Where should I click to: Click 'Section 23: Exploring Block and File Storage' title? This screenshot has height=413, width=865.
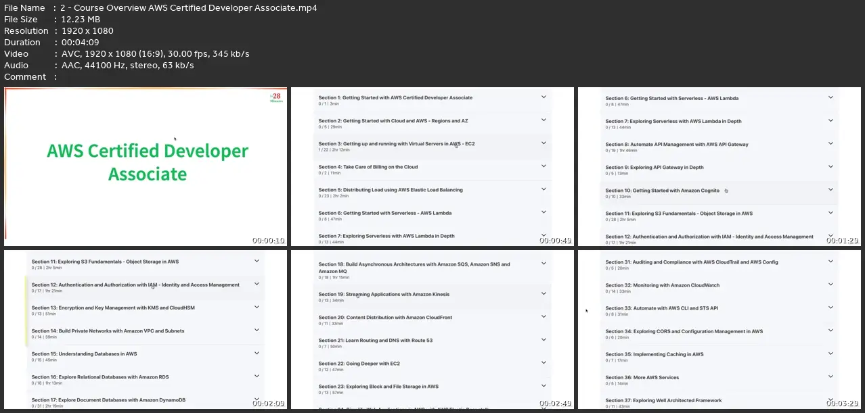[378, 387]
